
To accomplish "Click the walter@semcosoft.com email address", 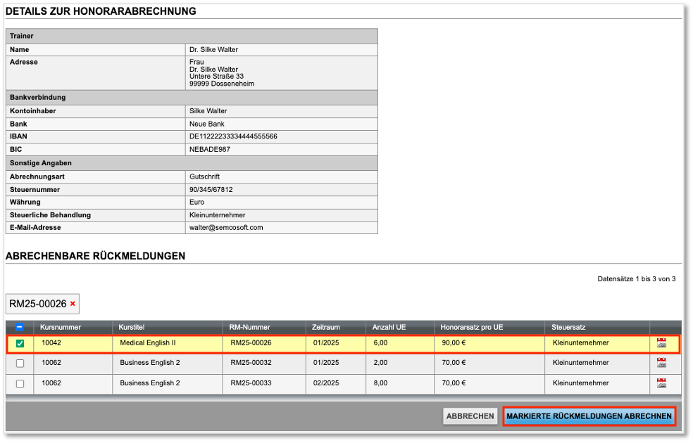I will pos(226,227).
